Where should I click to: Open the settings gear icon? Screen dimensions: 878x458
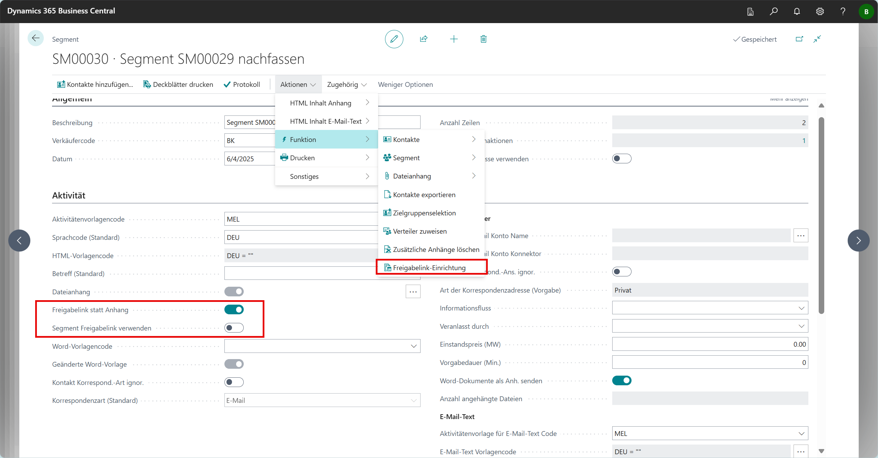click(x=820, y=11)
